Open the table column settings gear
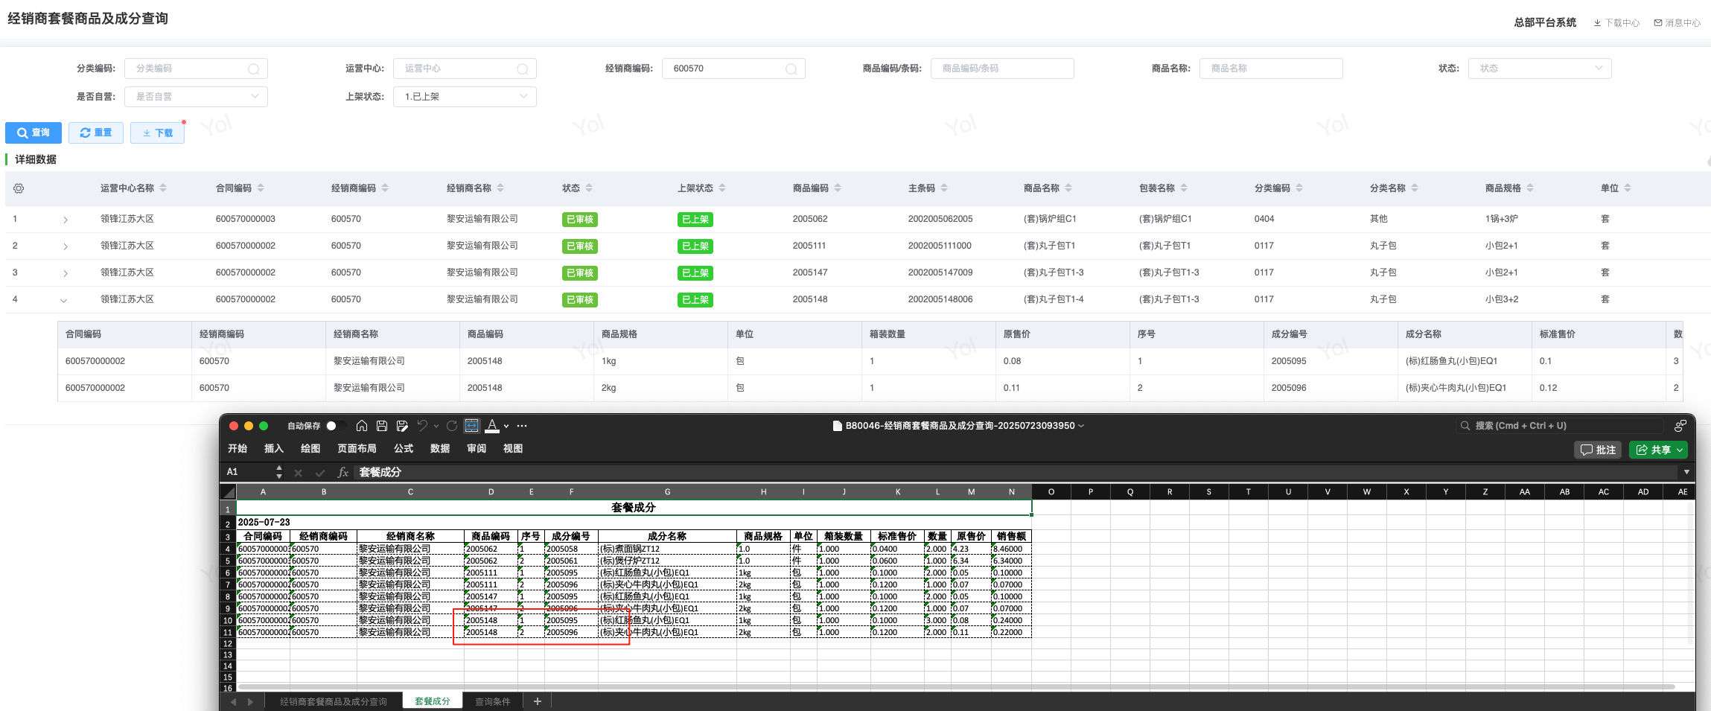Screen dimensions: 1711x711 (19, 188)
